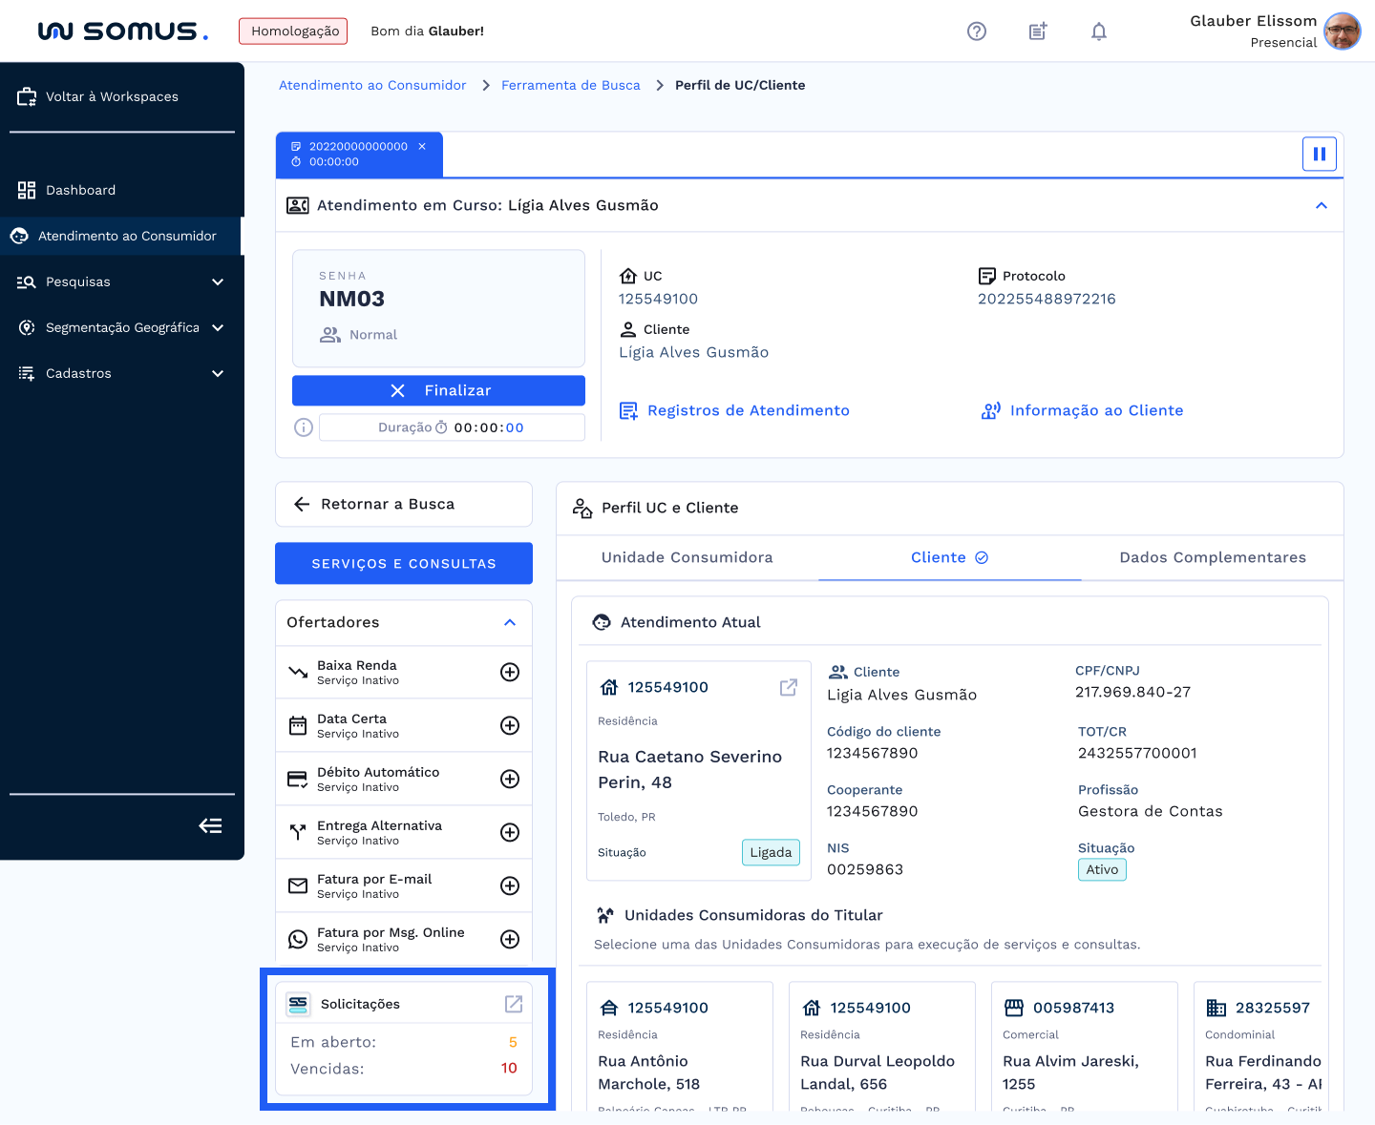Click the duration info icon
This screenshot has width=1375, height=1125.
(x=304, y=427)
